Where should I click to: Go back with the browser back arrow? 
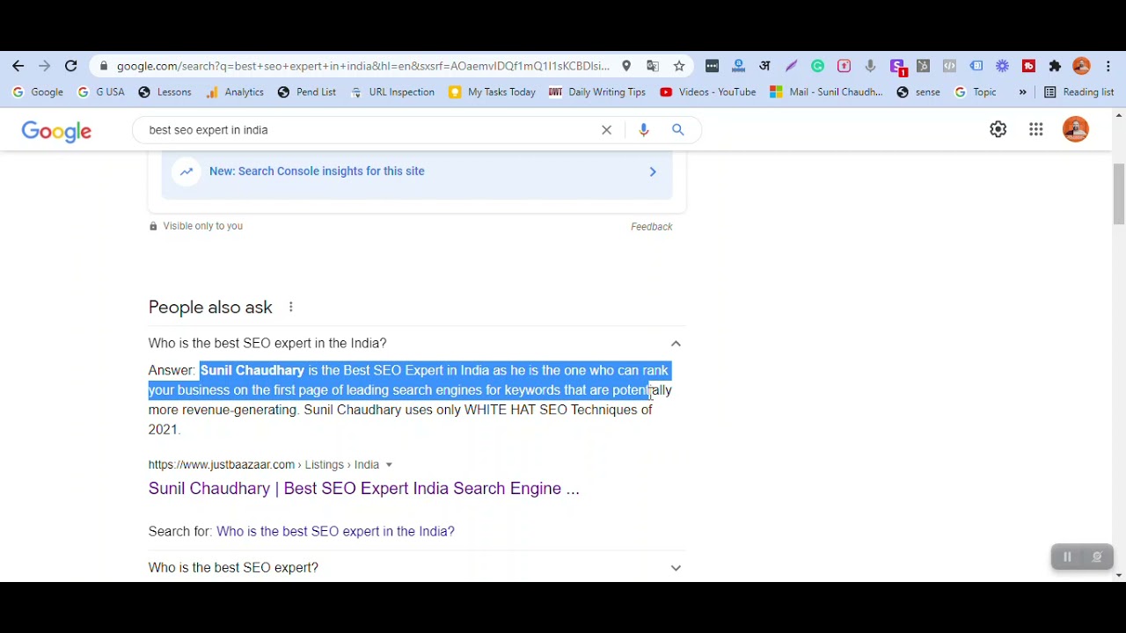pos(18,66)
